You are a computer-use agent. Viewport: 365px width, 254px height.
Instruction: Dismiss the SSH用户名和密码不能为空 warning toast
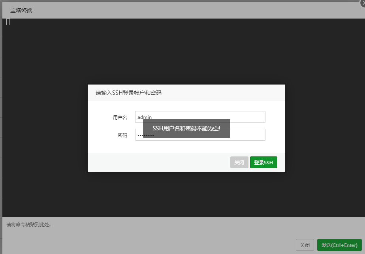click(x=186, y=128)
